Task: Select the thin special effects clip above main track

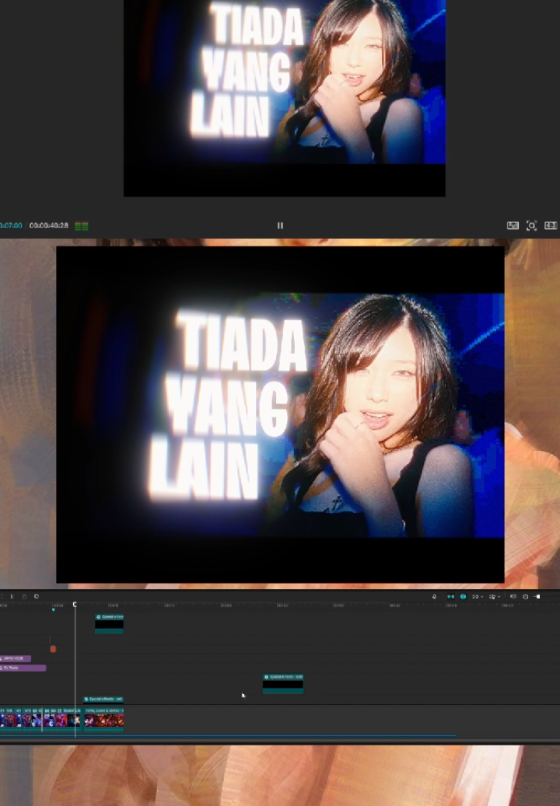Action: tap(103, 699)
